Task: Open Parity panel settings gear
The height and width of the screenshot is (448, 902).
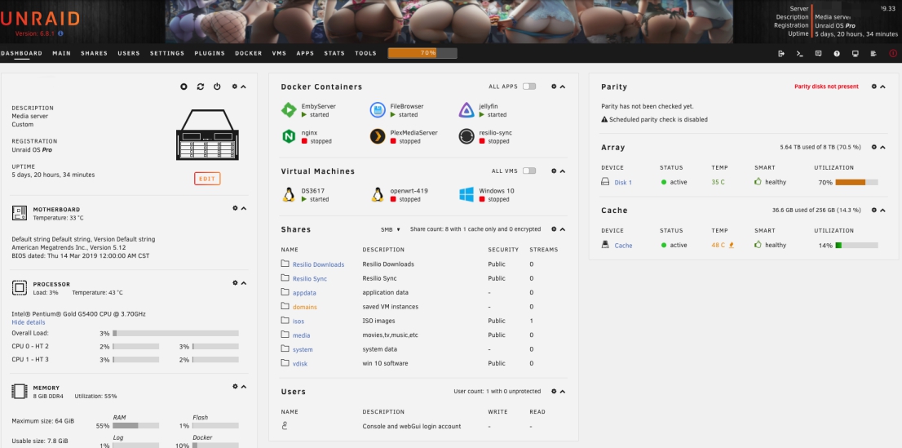Action: tap(873, 86)
